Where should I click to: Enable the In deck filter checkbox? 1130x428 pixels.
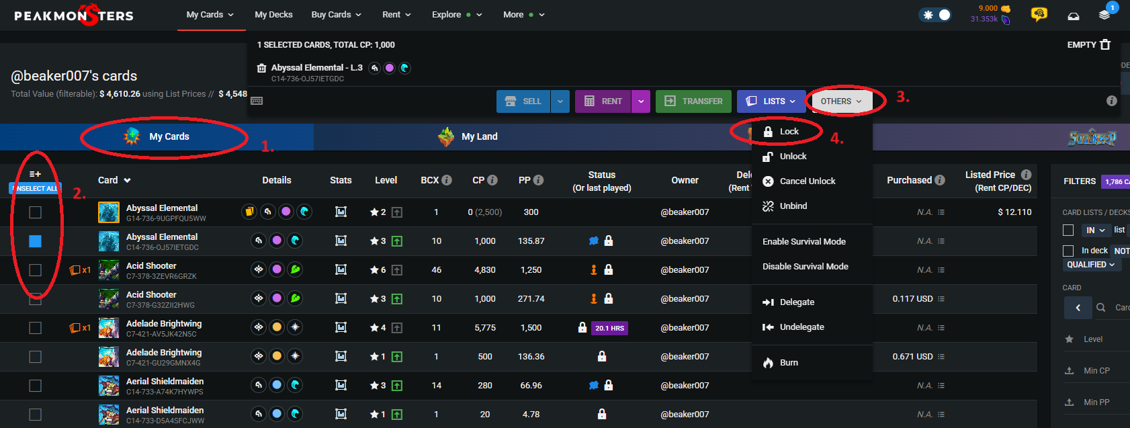pyautogui.click(x=1068, y=251)
